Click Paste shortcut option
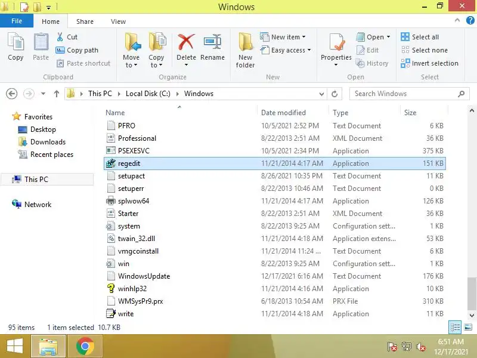The image size is (477, 358). (83, 63)
